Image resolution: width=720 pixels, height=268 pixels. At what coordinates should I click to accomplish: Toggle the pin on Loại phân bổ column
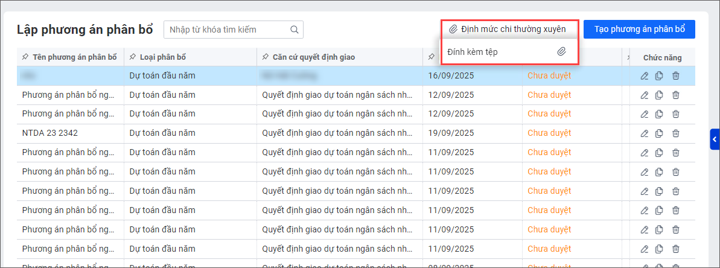[132, 57]
